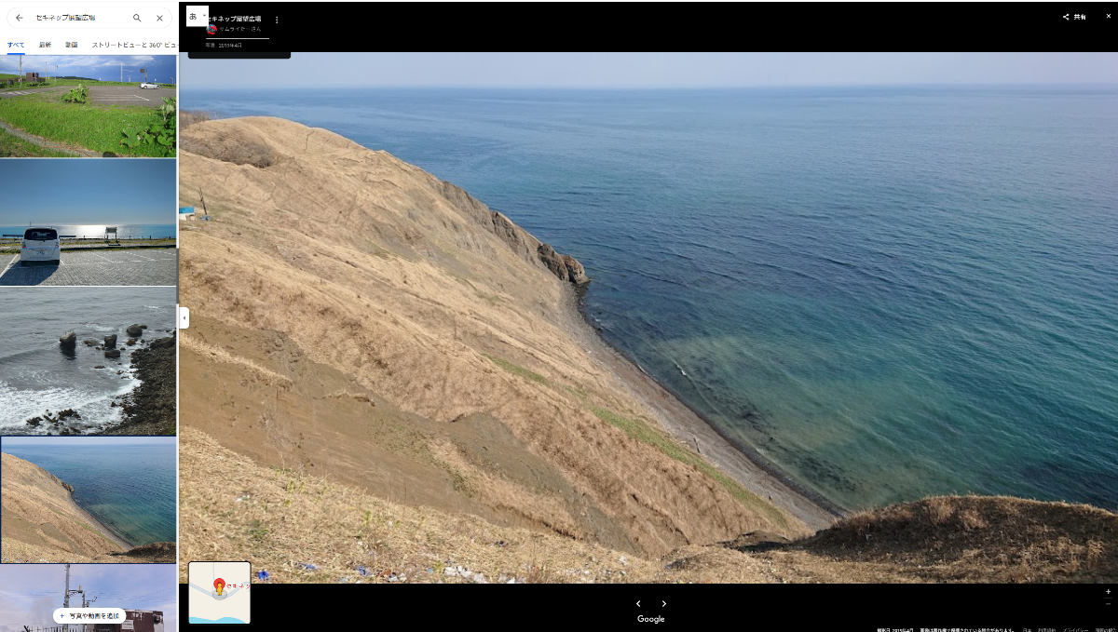Zoom in with the plus icon
Viewport: 1118px width, 632px height.
[1108, 592]
